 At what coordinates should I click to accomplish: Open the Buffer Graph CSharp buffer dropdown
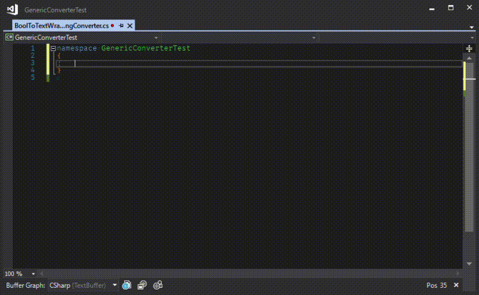click(x=115, y=285)
